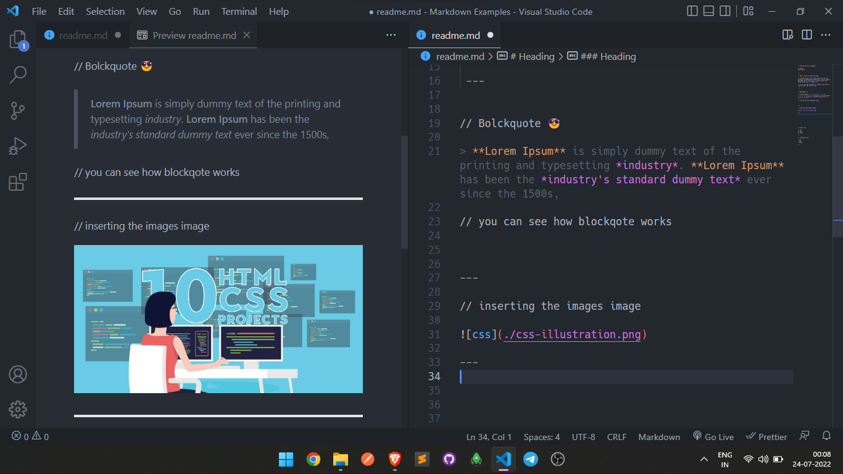Open the Extensions view

(x=18, y=182)
